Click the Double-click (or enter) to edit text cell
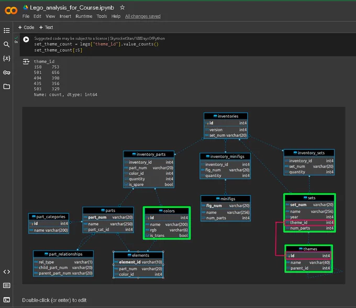 tap(54, 300)
